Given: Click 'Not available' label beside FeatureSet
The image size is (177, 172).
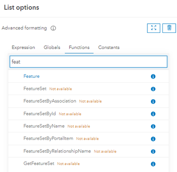Looking at the screenshot, I should 61,89.
